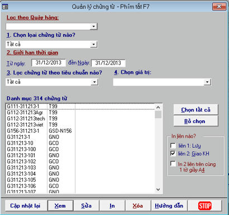Select row 'G112-311213viet'
Viewport: 229px width, 215px height.
pyautogui.click(x=80, y=125)
